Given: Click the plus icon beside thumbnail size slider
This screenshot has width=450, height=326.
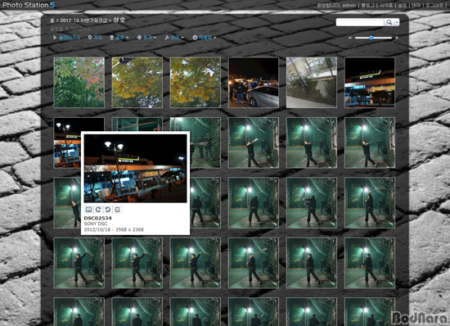Looking at the screenshot, I should (397, 38).
